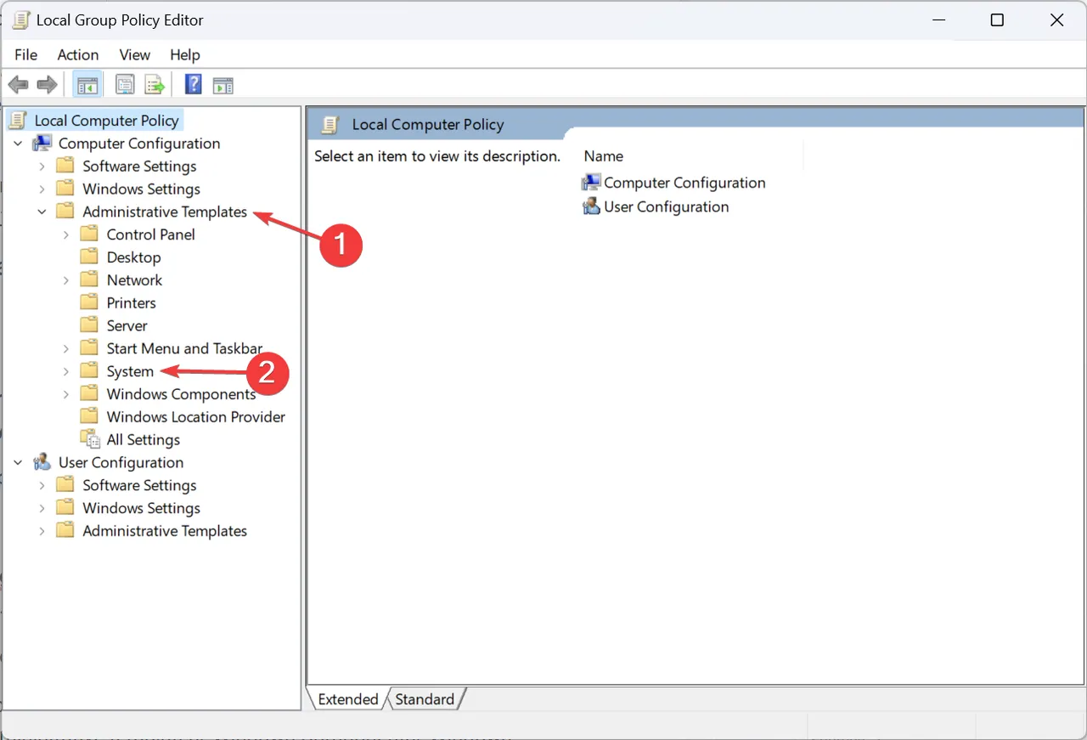Click the Printers folder icon
This screenshot has height=740, width=1087.
(90, 302)
